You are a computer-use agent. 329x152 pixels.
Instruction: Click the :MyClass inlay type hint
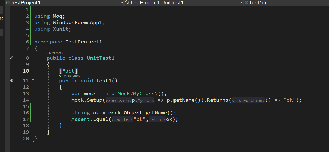pos(144,100)
